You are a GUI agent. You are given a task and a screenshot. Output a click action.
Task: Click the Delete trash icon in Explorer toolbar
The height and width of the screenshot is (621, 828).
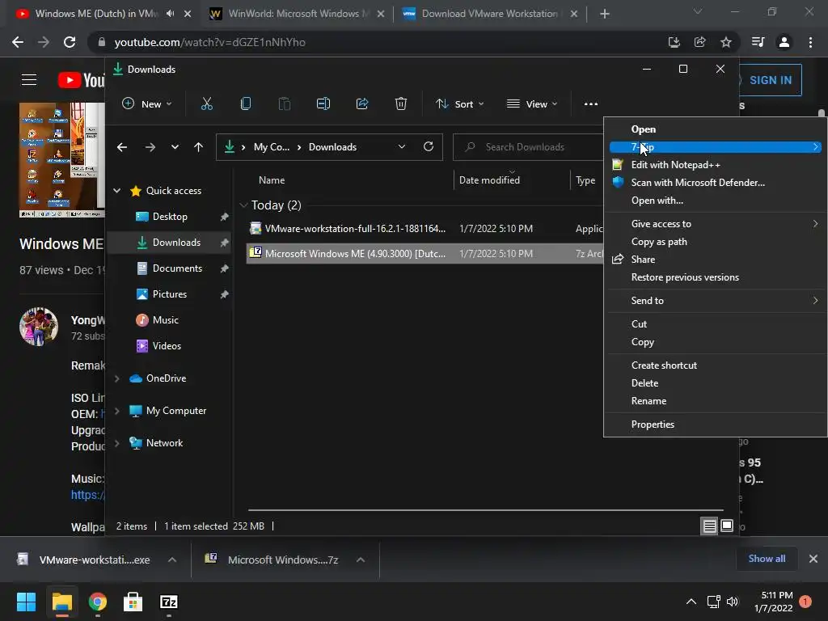tap(401, 104)
